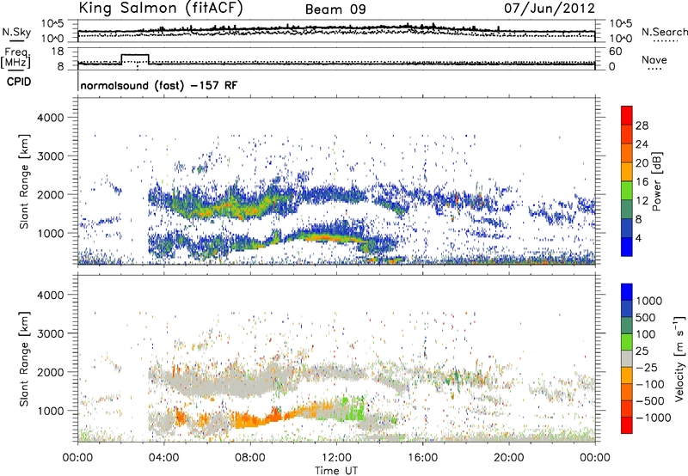
Task: Click the '28' power scale value
Action: pos(642,125)
